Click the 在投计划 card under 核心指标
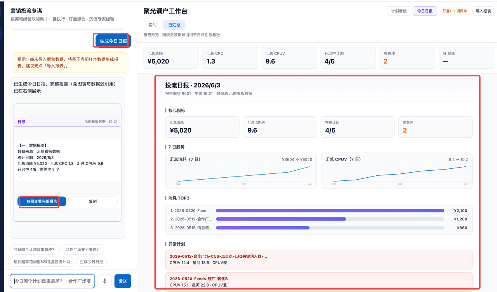The image size is (497, 292). pos(357,127)
